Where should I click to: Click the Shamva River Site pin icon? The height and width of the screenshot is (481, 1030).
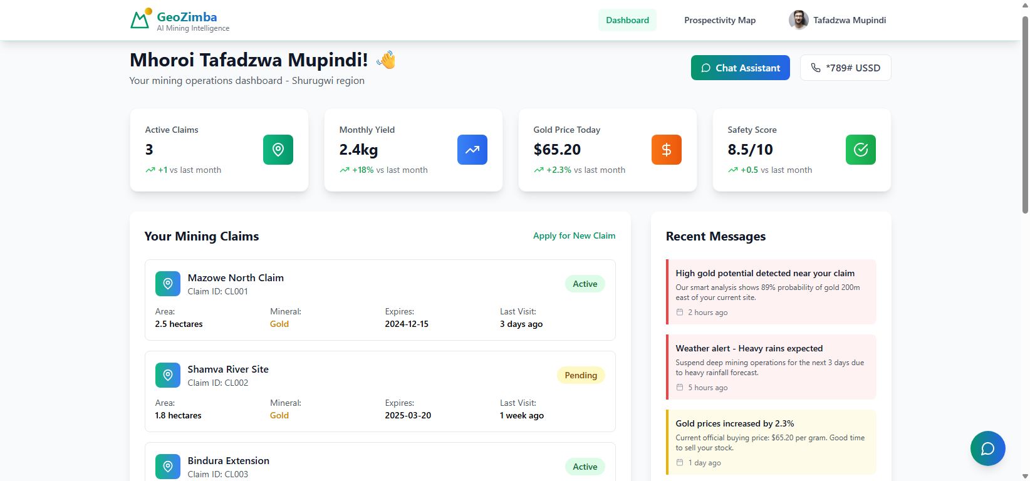click(x=168, y=375)
